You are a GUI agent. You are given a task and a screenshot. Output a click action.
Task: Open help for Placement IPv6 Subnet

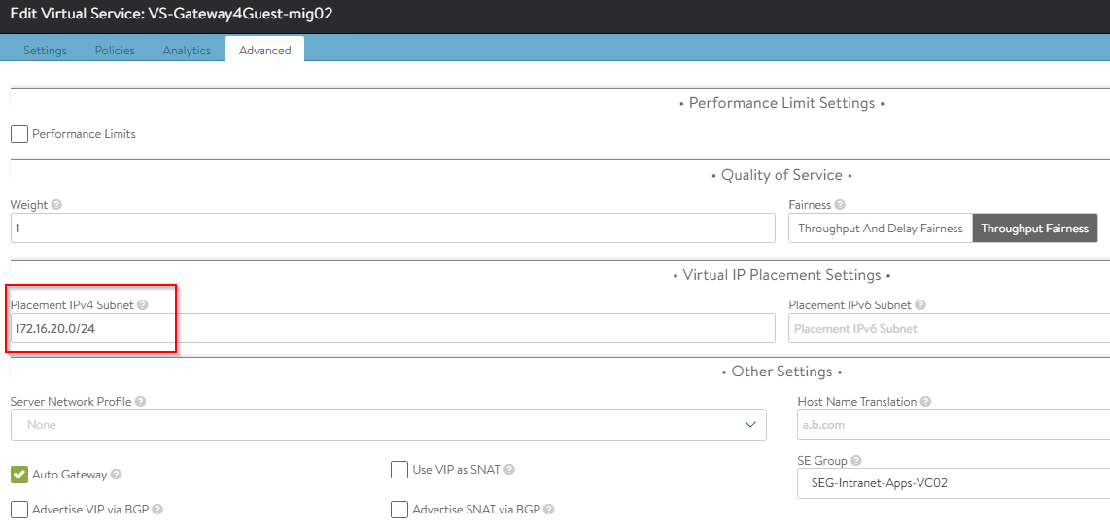click(920, 305)
